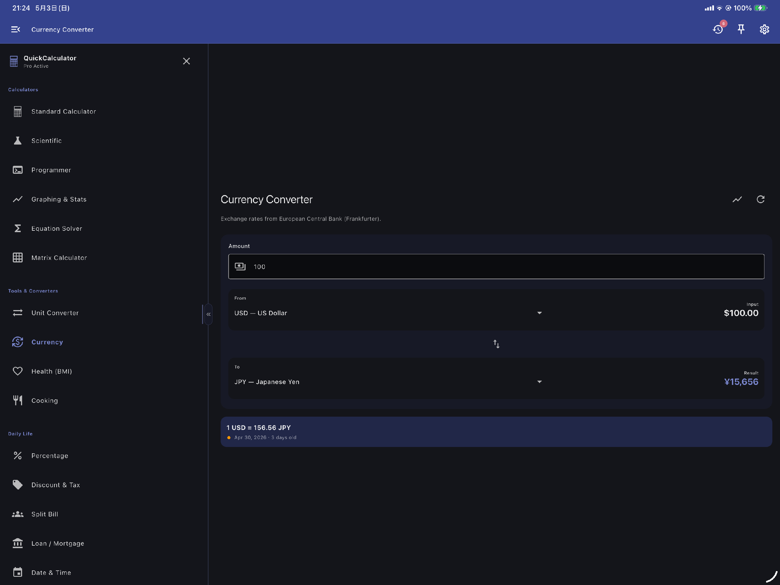Click the Calculators section header
The height and width of the screenshot is (585, 780).
pyautogui.click(x=23, y=90)
